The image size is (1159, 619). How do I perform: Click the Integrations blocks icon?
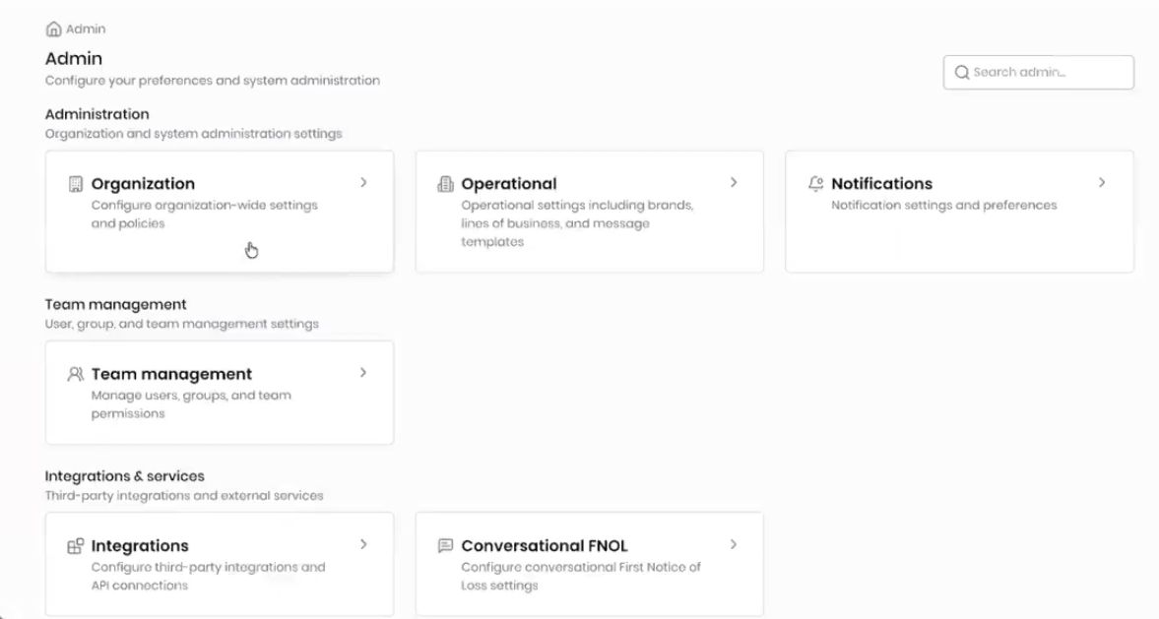tap(76, 546)
